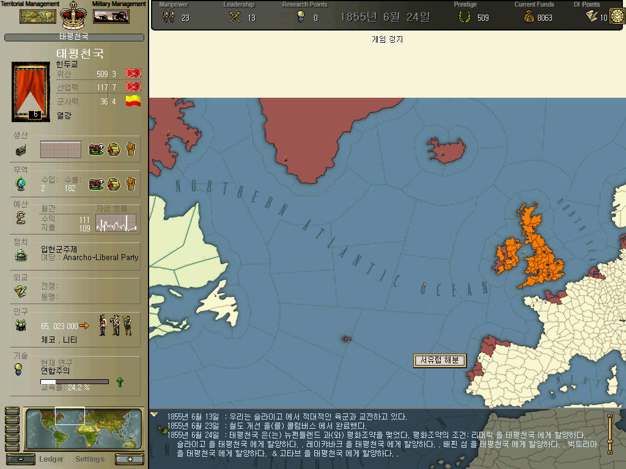Click topmost map-mode button beside minimap
The height and width of the screenshot is (469, 626).
click(12, 411)
